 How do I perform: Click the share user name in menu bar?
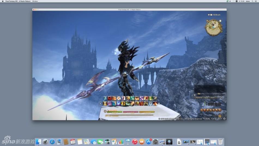point(248,1)
